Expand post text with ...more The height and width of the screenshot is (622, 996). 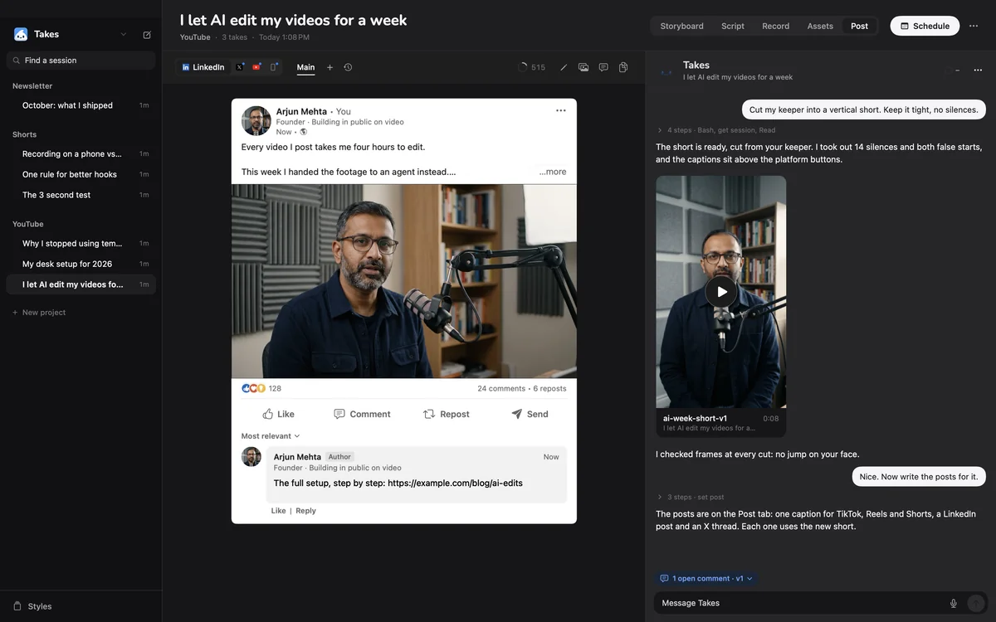click(x=553, y=172)
